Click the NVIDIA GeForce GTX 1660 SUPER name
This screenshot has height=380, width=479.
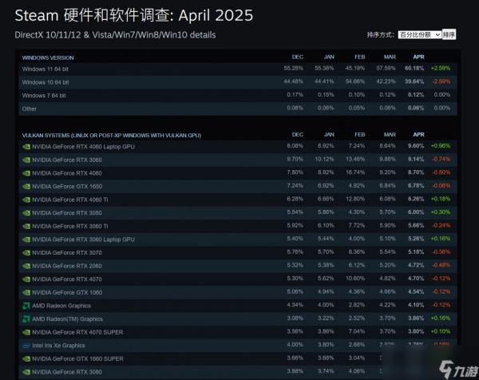point(78,359)
